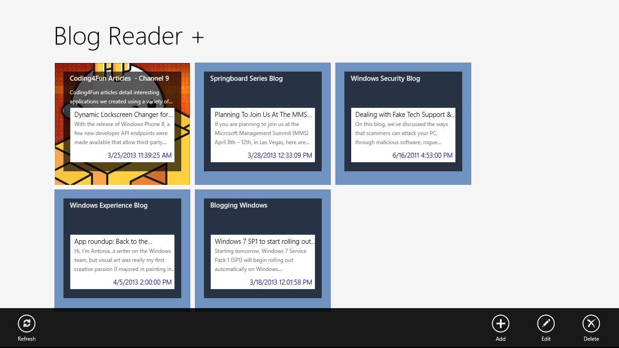Viewport: 619px width, 348px height.
Task: Click the Coding4Fun feed description text
Action: (121, 97)
